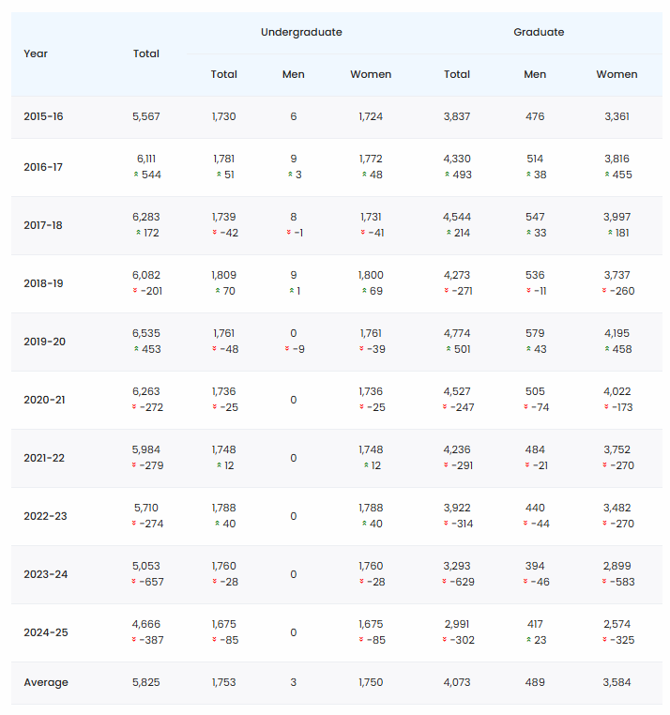
Task: Click the 2024-25 total value 4,666
Action: [146, 624]
